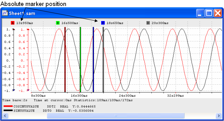The height and width of the screenshot is (121, 224).
Task: Click the 32s299ms time axis label
Action: point(175,96)
